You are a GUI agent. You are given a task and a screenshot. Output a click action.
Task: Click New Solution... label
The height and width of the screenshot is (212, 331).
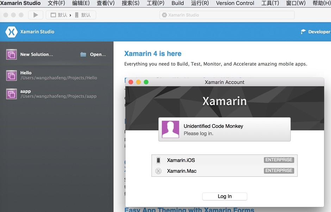click(37, 54)
